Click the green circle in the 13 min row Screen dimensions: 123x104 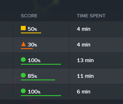click(23, 60)
